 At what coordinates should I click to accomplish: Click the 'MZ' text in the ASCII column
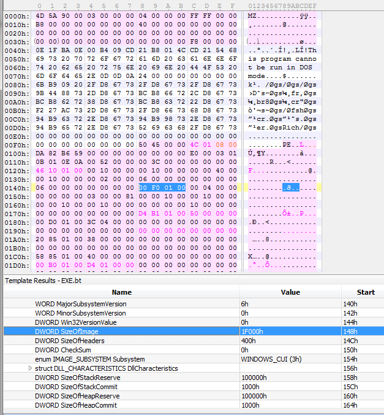pos(253,15)
